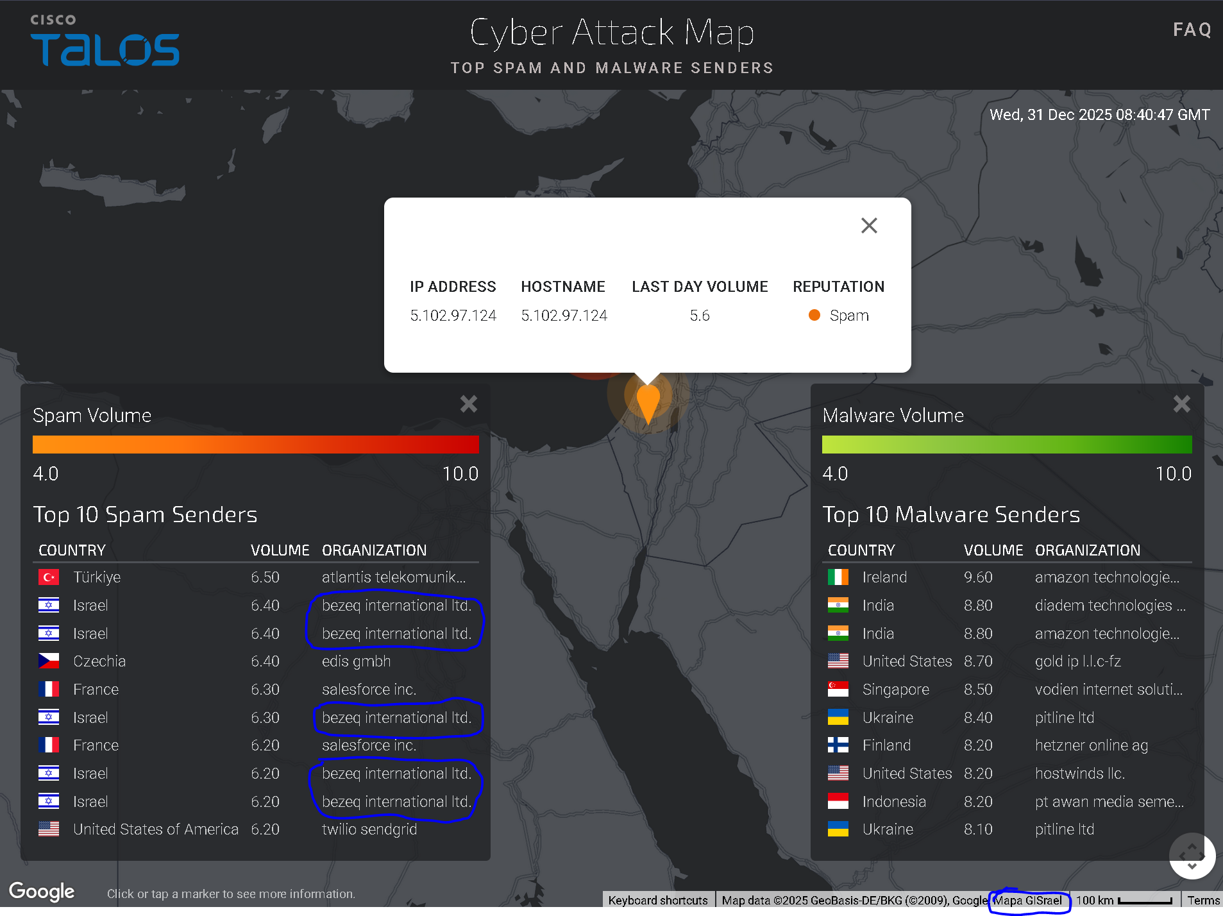Click the Malware Volume panel title

[x=893, y=416]
